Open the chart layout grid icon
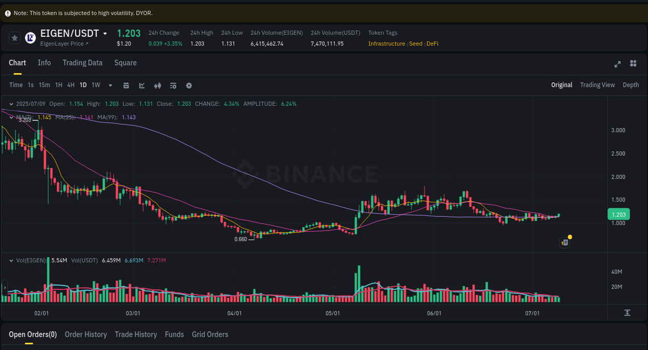 pyautogui.click(x=633, y=63)
